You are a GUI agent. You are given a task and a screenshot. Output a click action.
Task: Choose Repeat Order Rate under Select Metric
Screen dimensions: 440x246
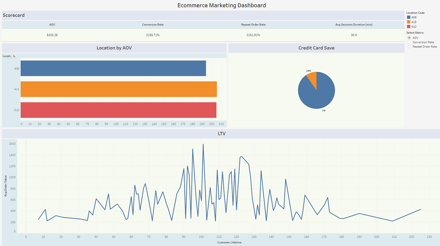coord(409,46)
